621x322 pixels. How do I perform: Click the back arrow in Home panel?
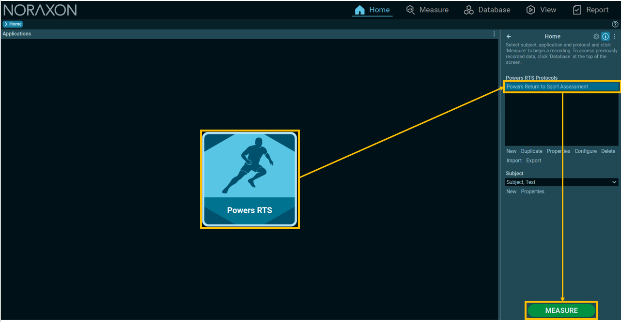pyautogui.click(x=509, y=36)
